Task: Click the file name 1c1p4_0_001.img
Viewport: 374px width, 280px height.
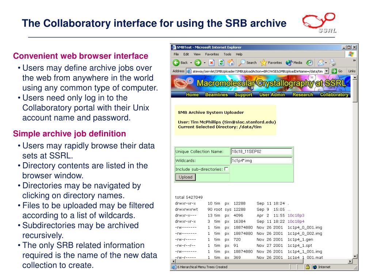Action: [x=305, y=227]
